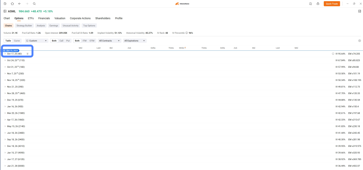This screenshot has width=363, height=170.
Task: Select Both next to ITM
Action: 77,41
